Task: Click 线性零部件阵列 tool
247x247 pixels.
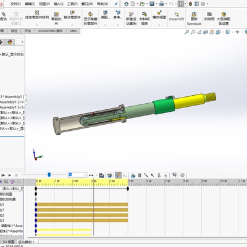Action: (x=37, y=15)
